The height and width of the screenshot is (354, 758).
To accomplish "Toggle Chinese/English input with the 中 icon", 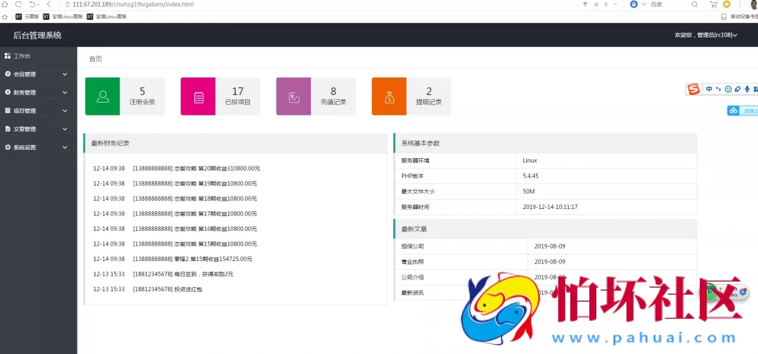I will coord(709,89).
